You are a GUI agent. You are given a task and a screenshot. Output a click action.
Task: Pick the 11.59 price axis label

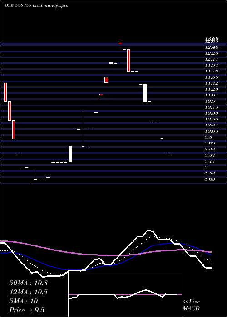tap(212, 77)
